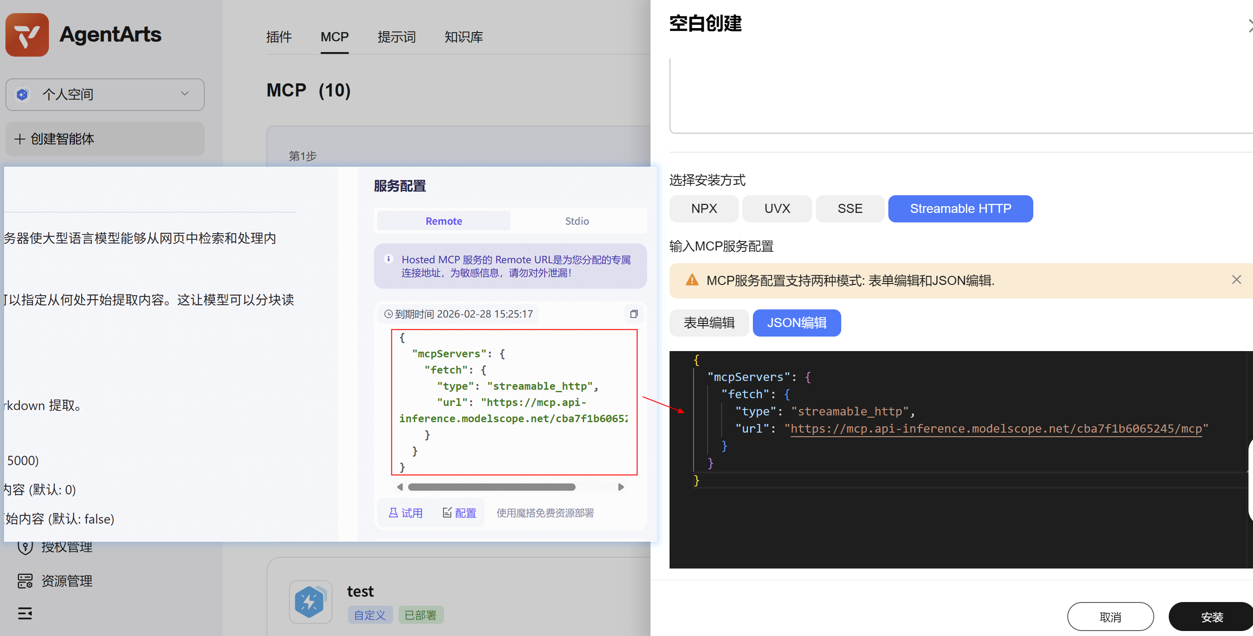The image size is (1253, 636).
Task: Open 资源管理 in the sidebar
Action: (55, 581)
